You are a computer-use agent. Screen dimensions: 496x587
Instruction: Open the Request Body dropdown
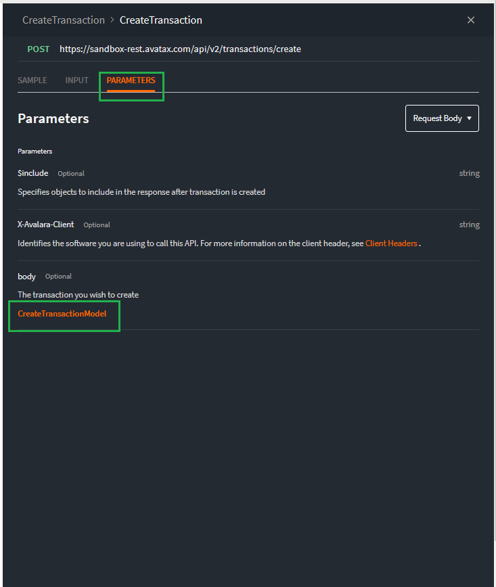[x=437, y=118]
